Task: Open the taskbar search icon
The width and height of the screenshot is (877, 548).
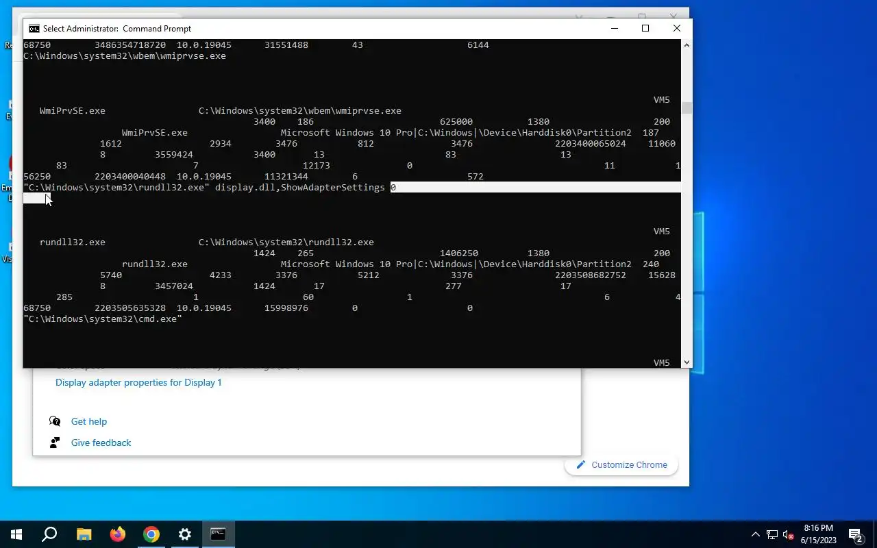Action: click(x=49, y=534)
